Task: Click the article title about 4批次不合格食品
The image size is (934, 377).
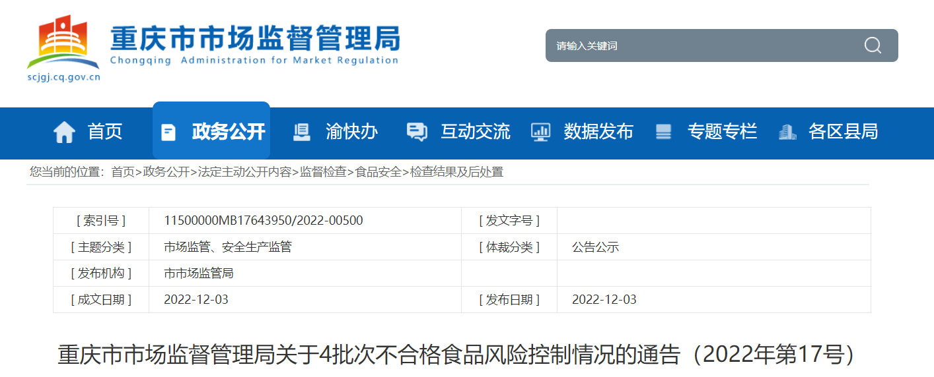Action: coord(457,355)
